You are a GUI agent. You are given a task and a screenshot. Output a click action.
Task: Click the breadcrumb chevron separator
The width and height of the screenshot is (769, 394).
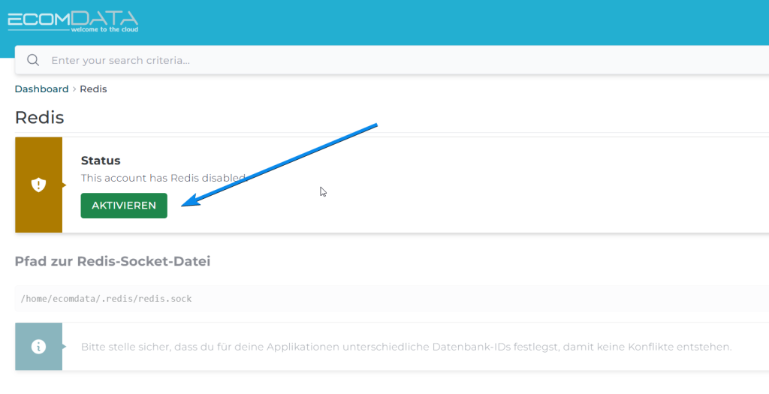pos(74,89)
